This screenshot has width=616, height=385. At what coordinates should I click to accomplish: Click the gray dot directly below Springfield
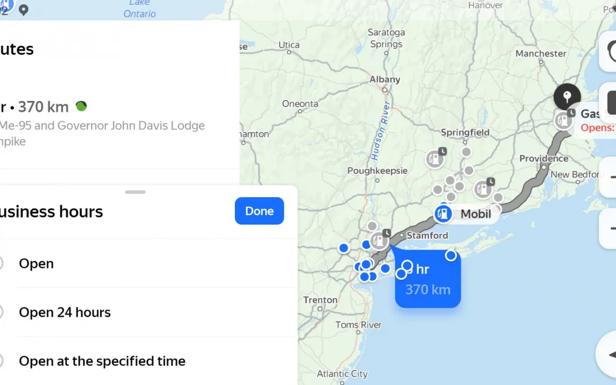(466, 152)
